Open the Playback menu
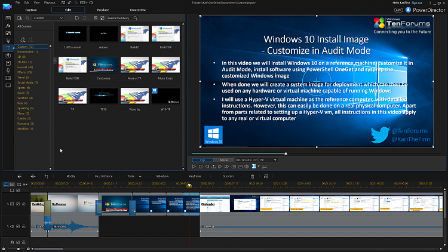This screenshot has width=448, height=252. pos(50,2)
